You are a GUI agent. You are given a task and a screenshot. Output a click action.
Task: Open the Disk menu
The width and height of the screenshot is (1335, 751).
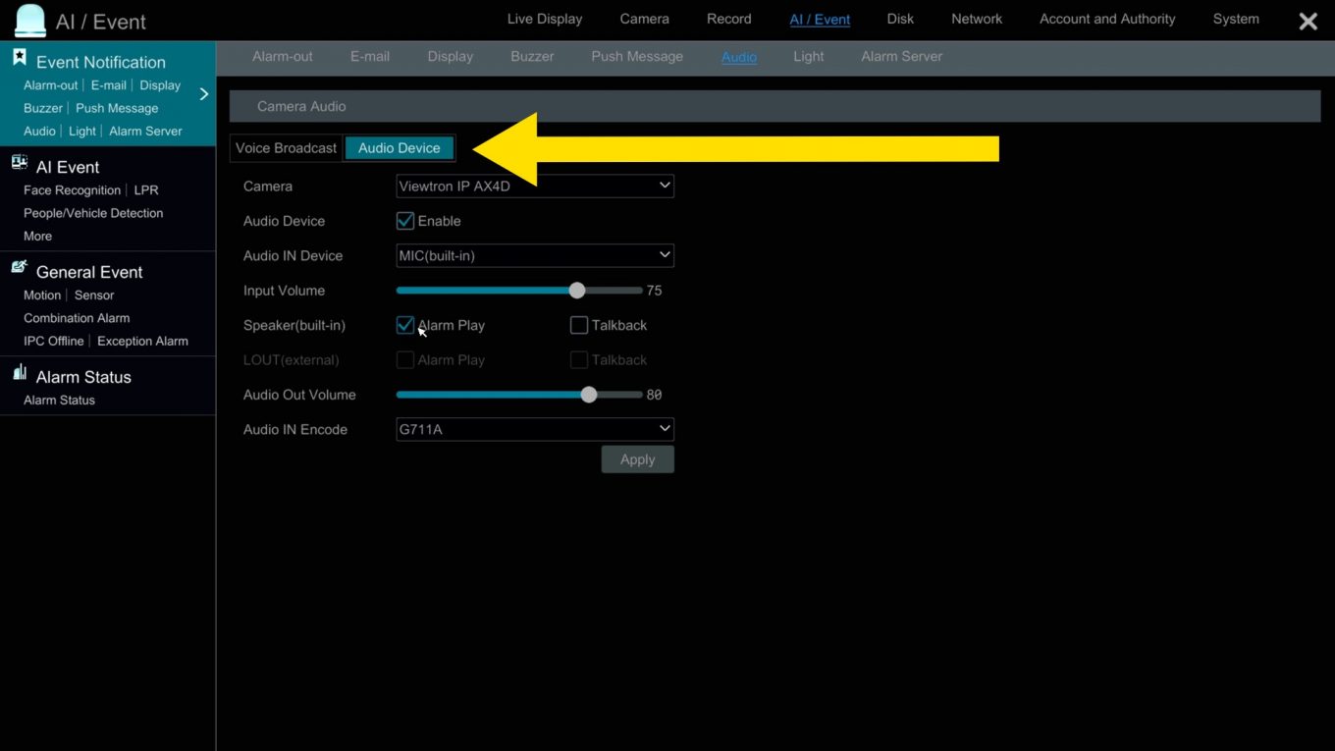(900, 19)
